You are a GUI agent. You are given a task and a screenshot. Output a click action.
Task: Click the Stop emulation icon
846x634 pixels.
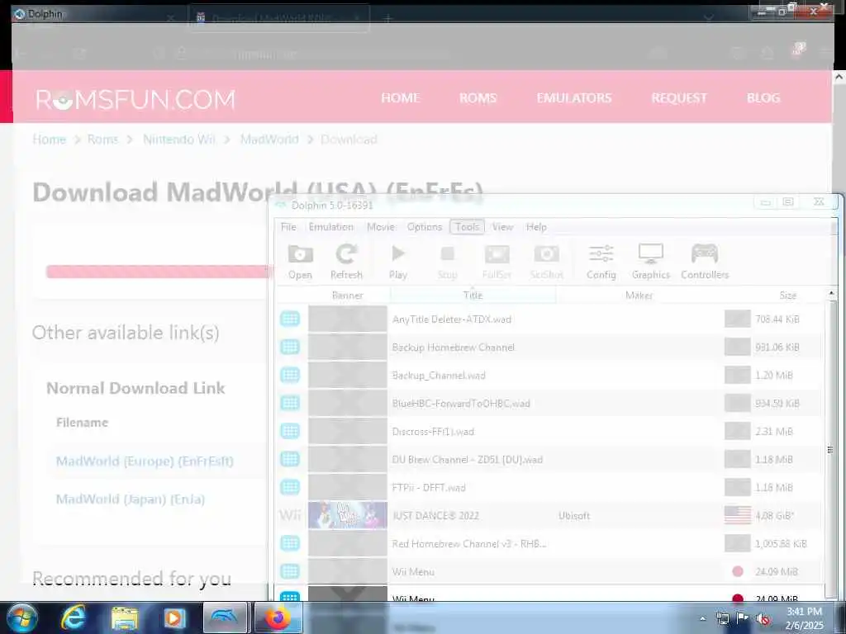click(447, 262)
